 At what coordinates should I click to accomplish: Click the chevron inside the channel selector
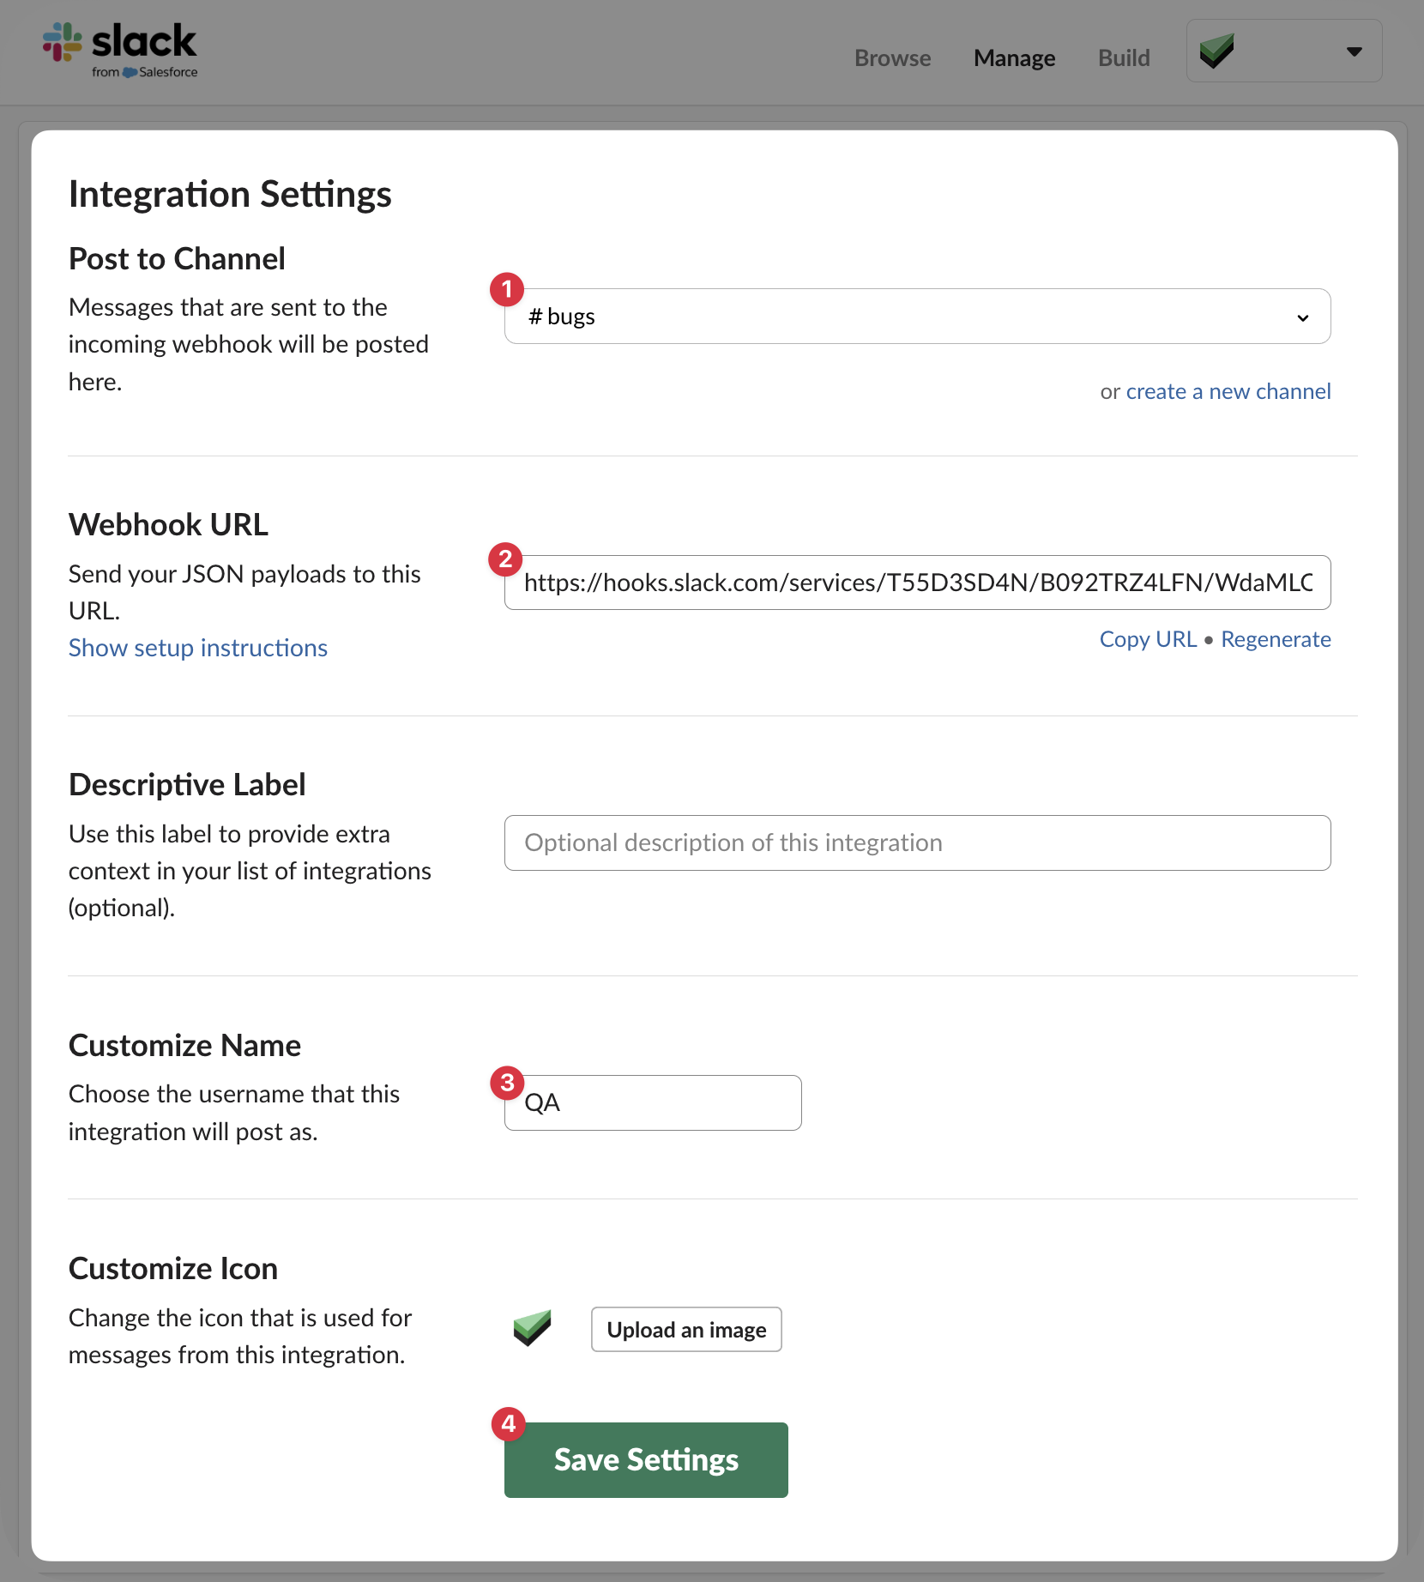click(x=1303, y=317)
